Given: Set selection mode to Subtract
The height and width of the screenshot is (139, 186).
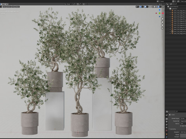Looking at the screenshot, I should pos(4,4).
